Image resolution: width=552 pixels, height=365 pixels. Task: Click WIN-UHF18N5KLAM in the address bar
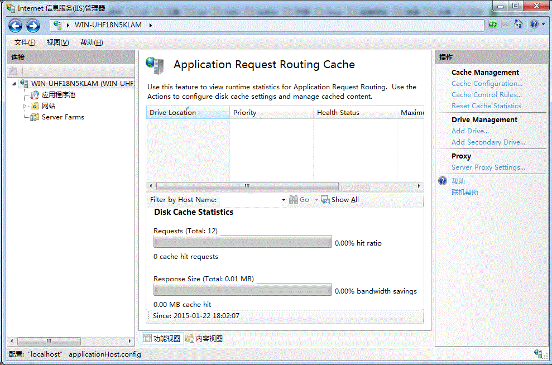(x=108, y=25)
